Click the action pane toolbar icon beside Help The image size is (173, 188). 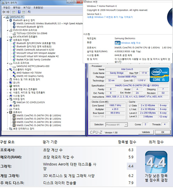click(x=23, y=12)
